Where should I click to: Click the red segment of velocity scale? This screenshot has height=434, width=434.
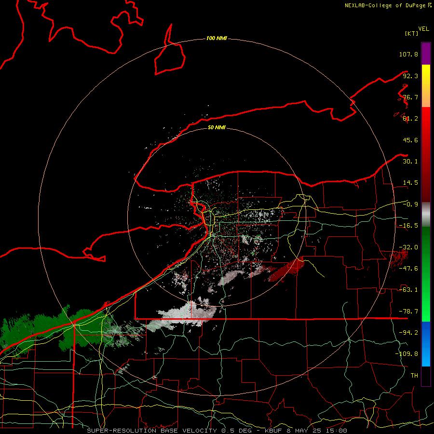click(x=426, y=154)
